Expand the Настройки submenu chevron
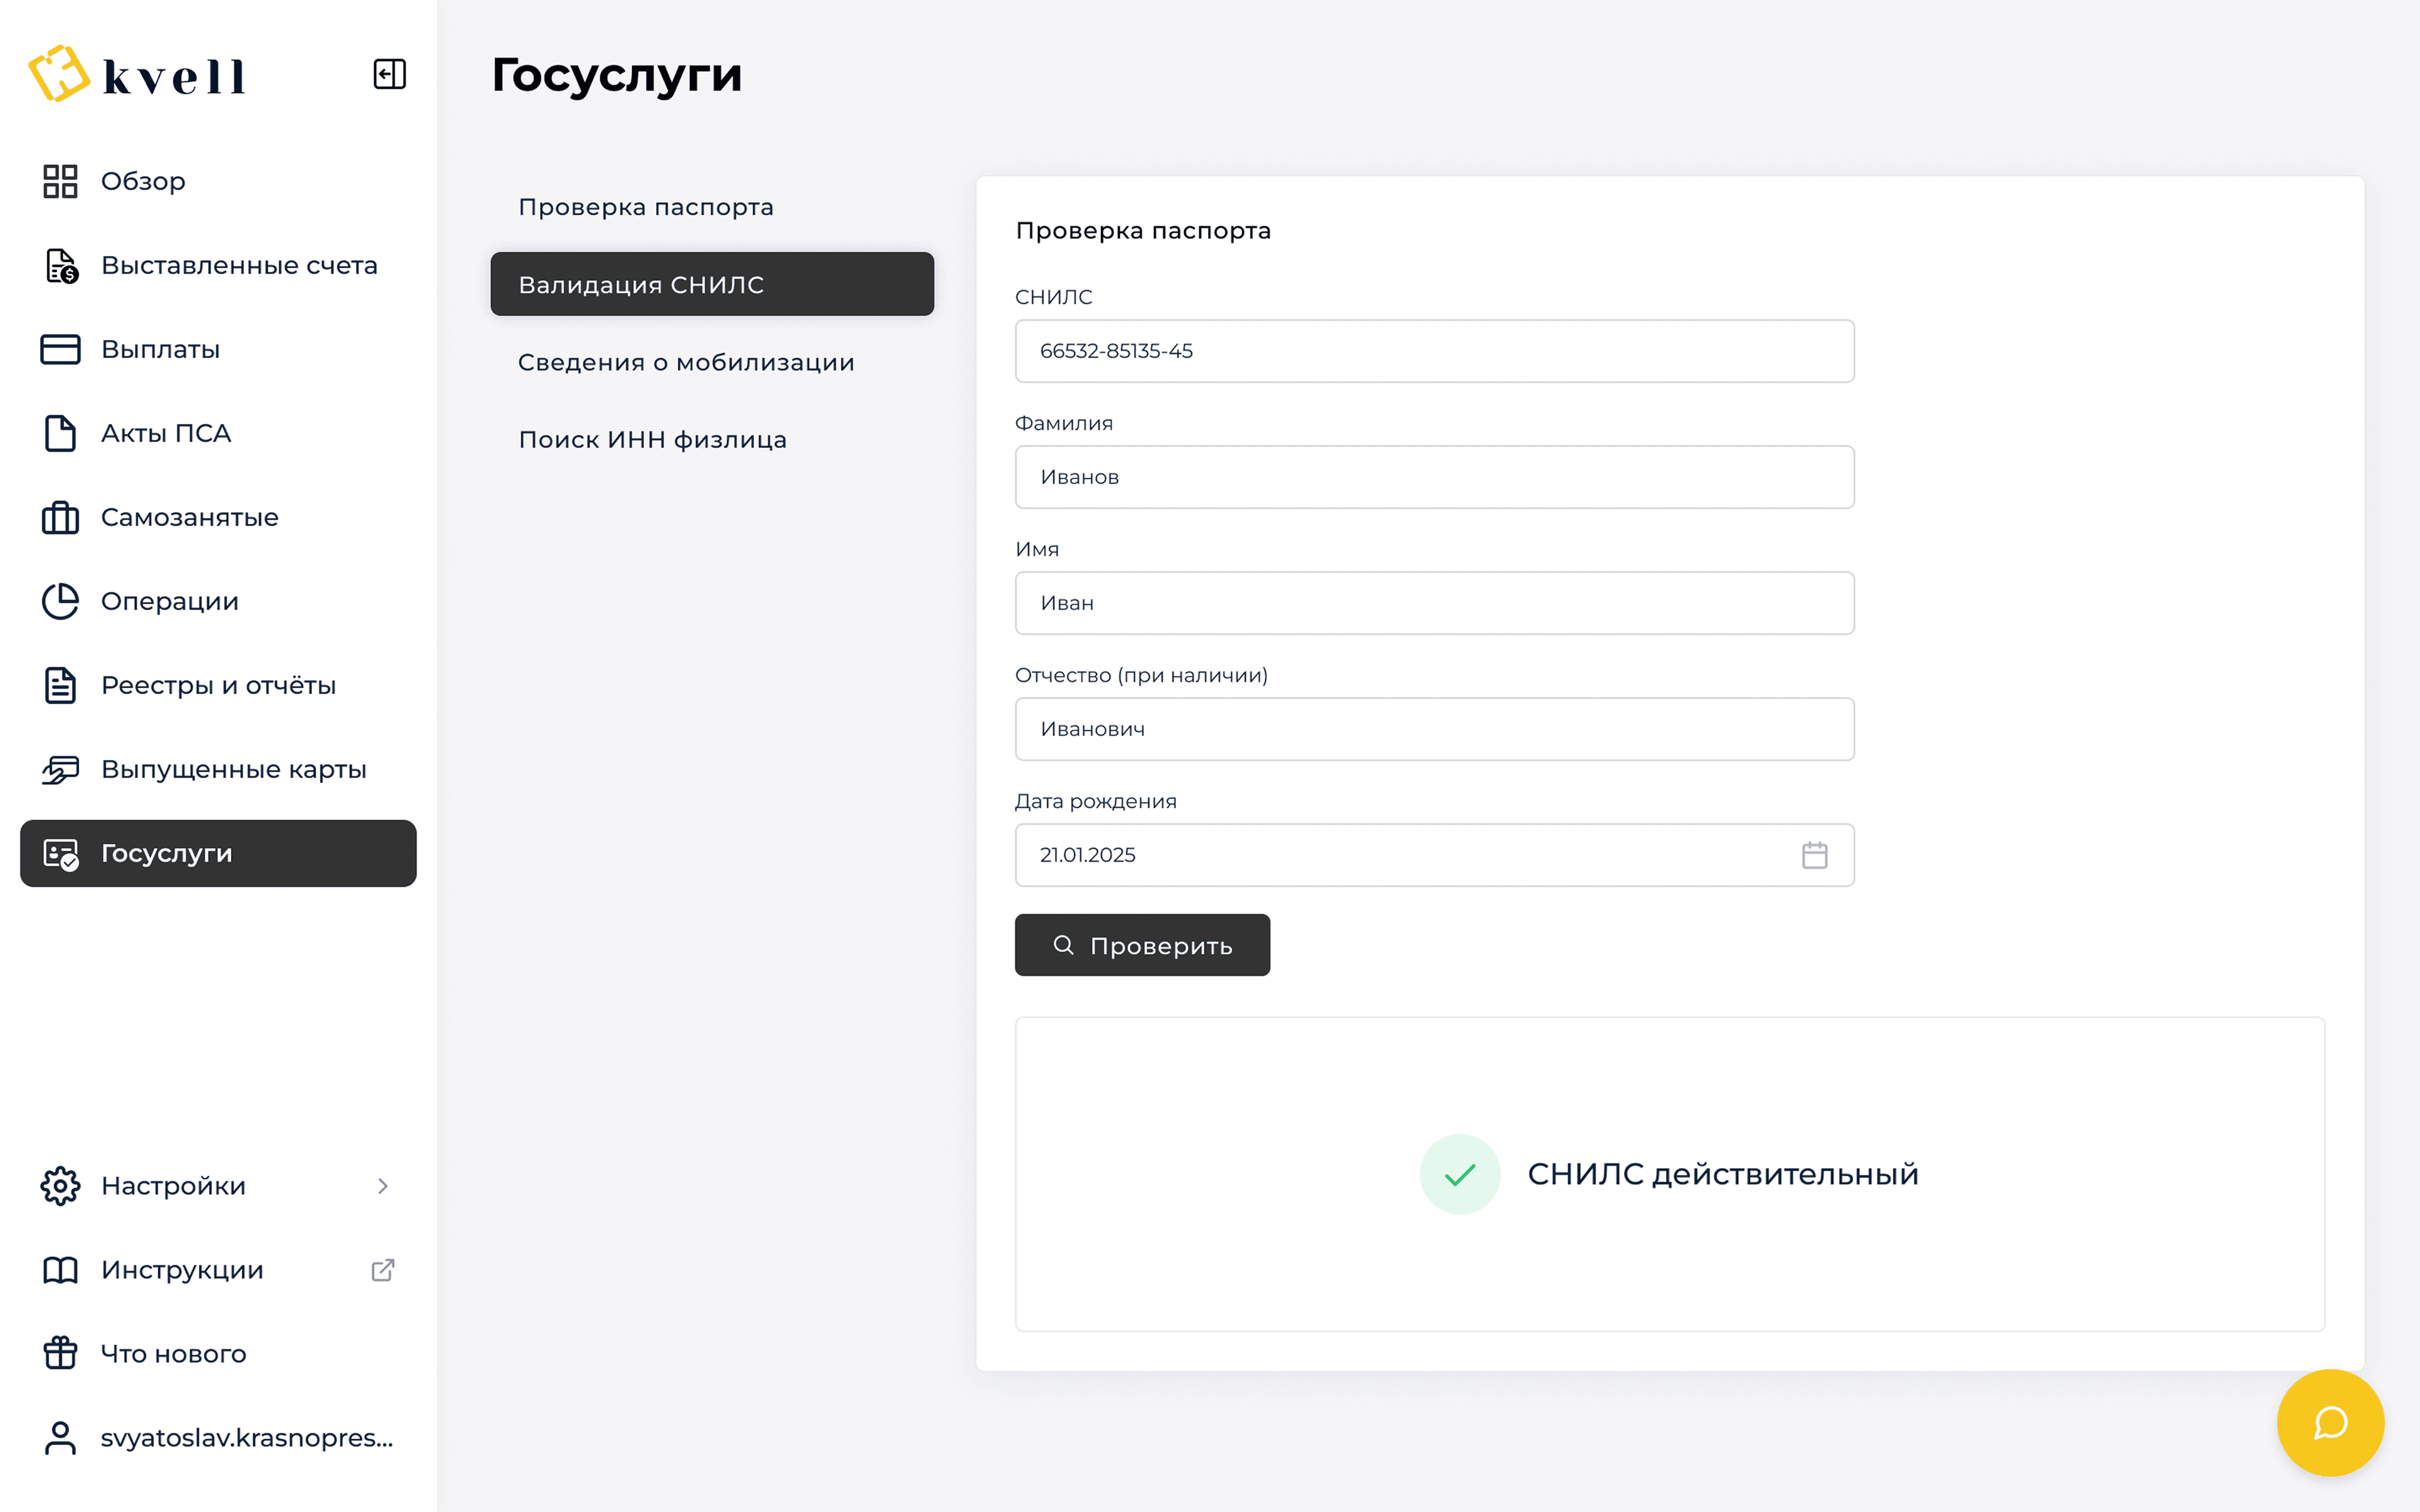The height and width of the screenshot is (1512, 2420). 382,1186
